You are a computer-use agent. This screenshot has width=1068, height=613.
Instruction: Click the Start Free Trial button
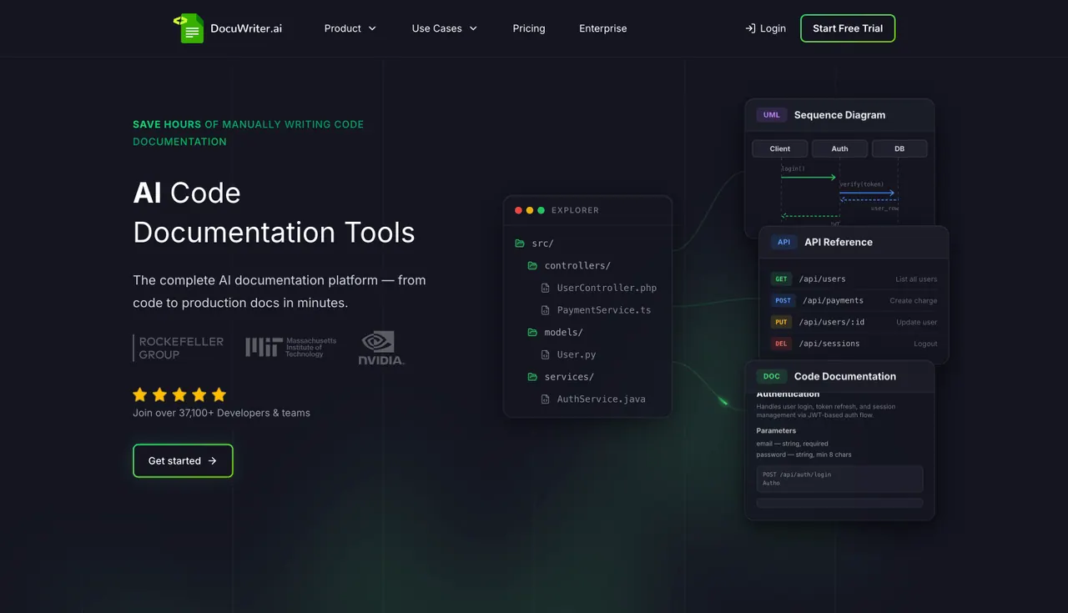[x=848, y=28]
